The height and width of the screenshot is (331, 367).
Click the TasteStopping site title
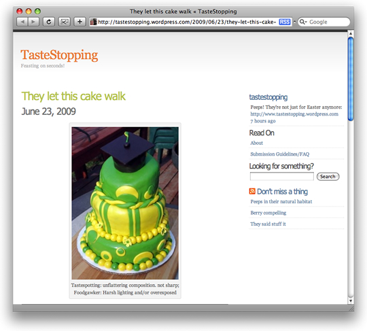click(59, 55)
